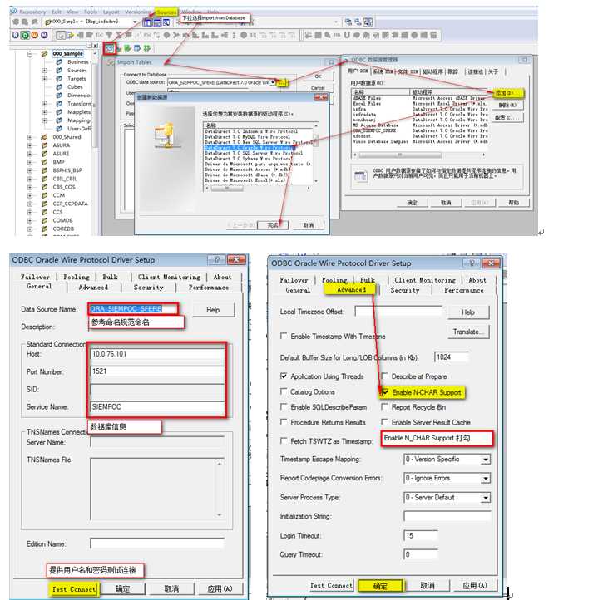Click the Designer application icon beside Repository menu
Image resolution: width=603 pixels, height=600 pixels.
click(13, 12)
